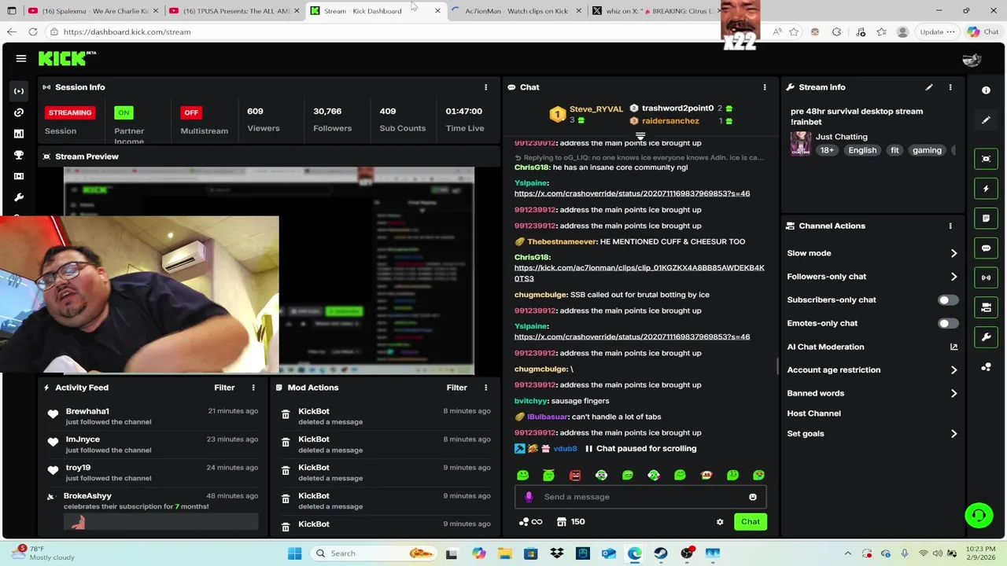Open Channel Actions three-dot menu
The width and height of the screenshot is (1007, 566).
click(950, 226)
